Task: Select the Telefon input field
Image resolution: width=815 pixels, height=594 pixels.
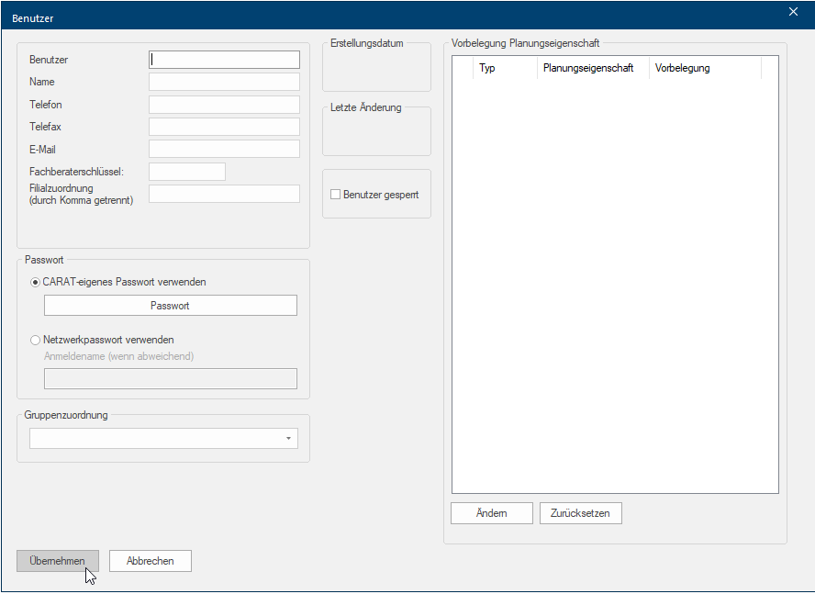Action: (x=224, y=105)
